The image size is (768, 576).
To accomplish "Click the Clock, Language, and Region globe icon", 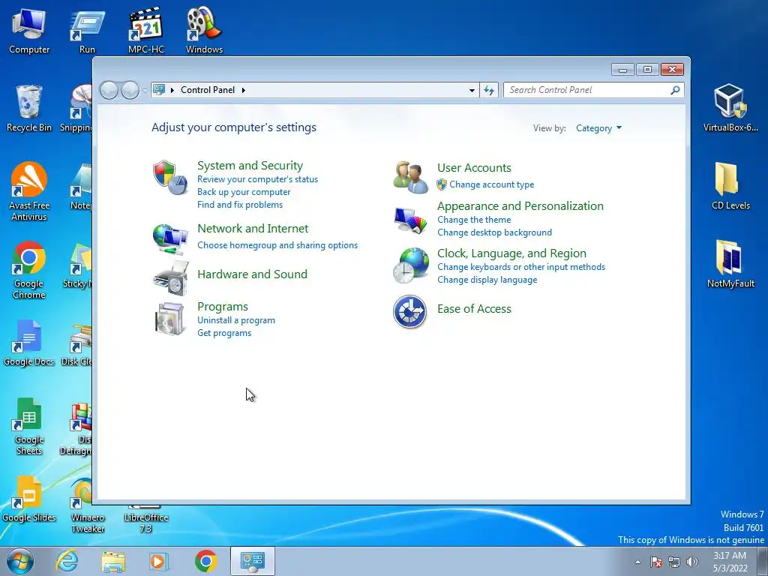I will click(410, 265).
